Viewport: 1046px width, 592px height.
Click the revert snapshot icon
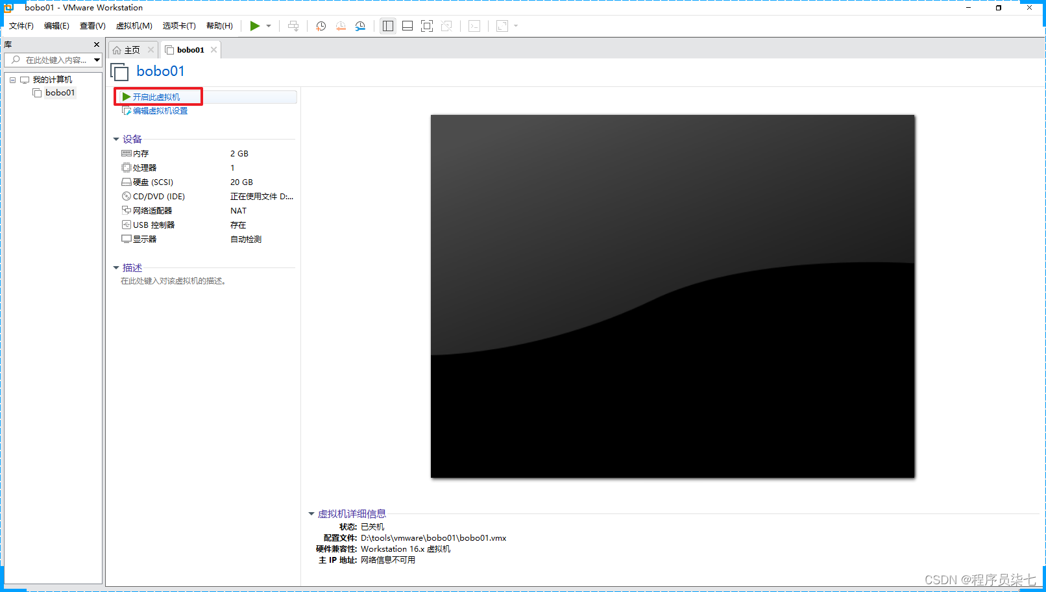pyautogui.click(x=341, y=26)
